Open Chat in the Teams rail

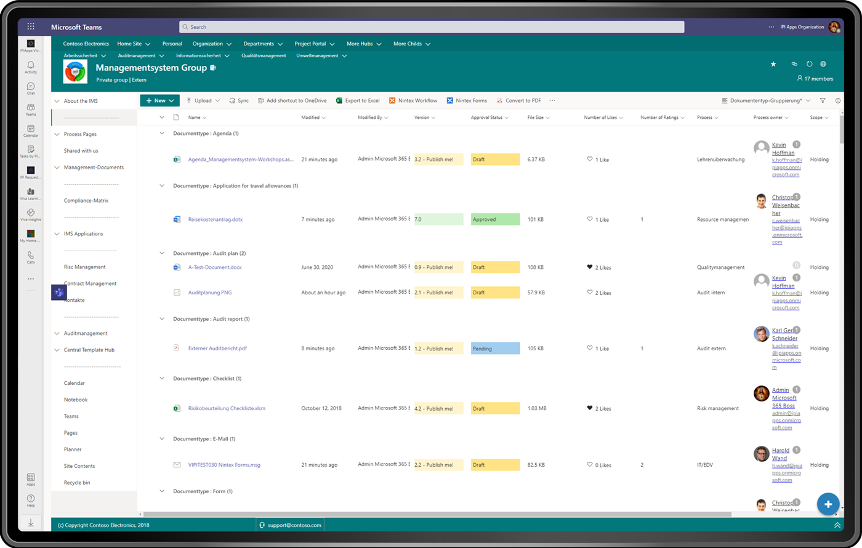pyautogui.click(x=31, y=89)
